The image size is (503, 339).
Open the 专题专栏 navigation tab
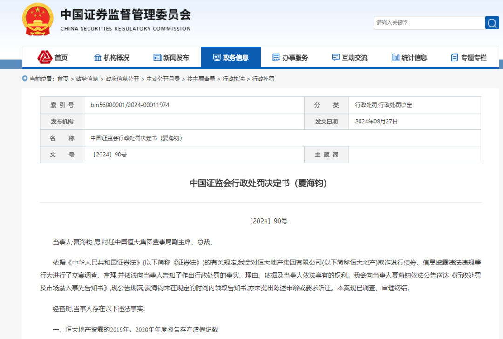click(469, 57)
